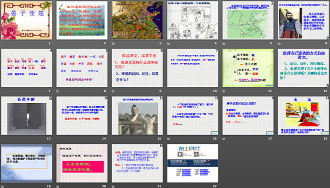The height and width of the screenshot is (188, 330).
Task: Select green bamboo slide 11
Action: (248, 68)
